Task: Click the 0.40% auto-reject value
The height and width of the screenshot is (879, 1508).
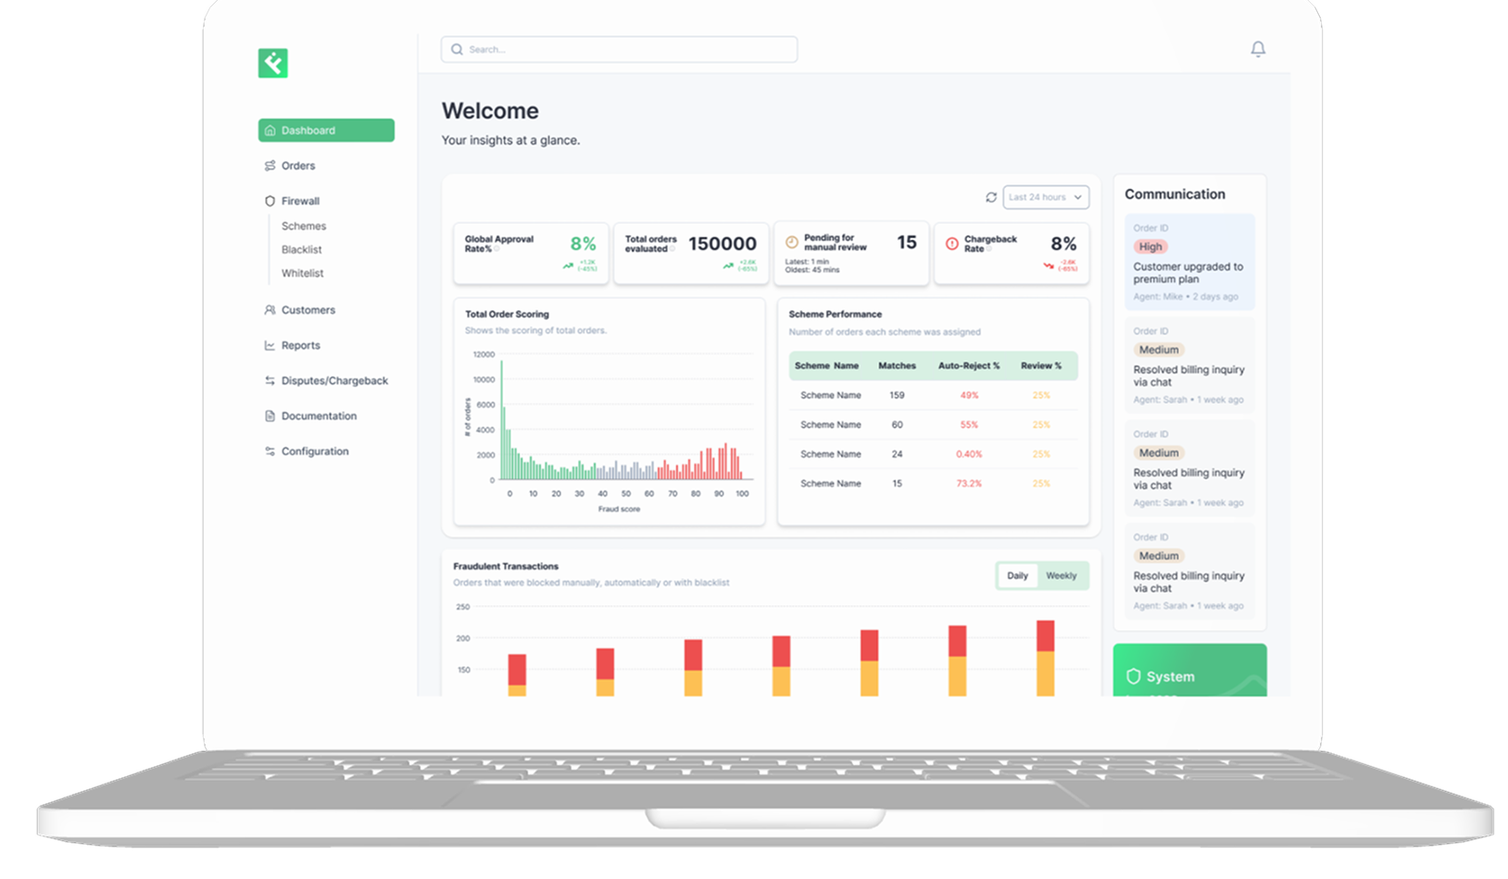Action: point(969,454)
